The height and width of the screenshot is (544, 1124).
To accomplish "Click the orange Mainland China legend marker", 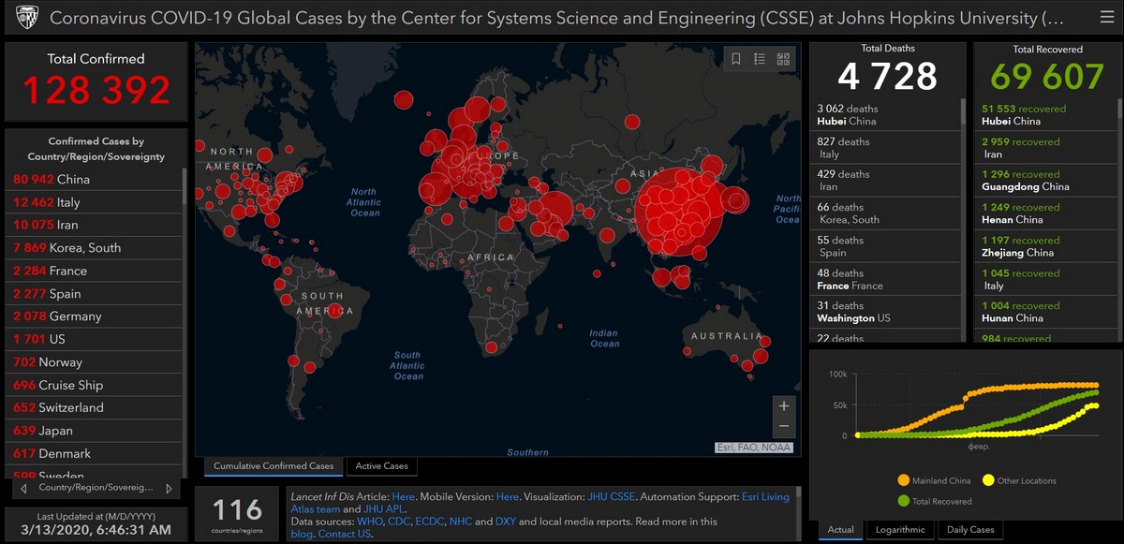I will pyautogui.click(x=903, y=480).
